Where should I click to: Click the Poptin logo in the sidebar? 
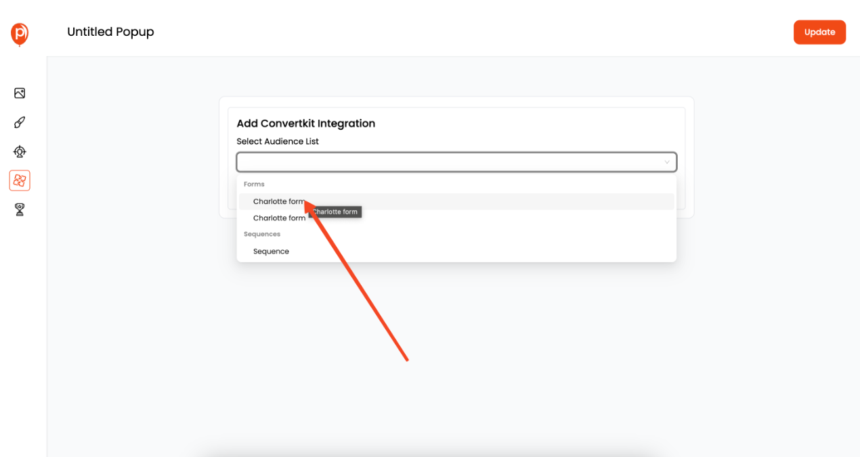(x=20, y=34)
